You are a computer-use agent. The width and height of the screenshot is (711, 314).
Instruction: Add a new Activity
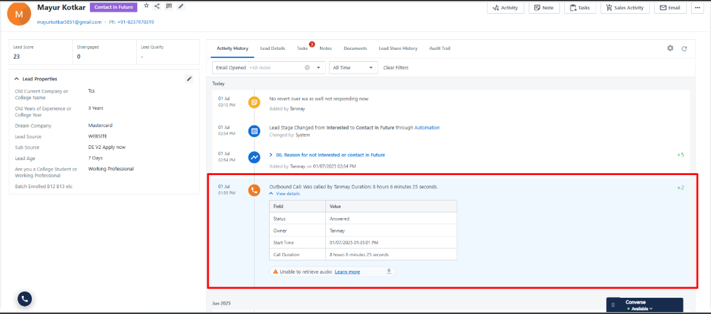[x=506, y=7]
